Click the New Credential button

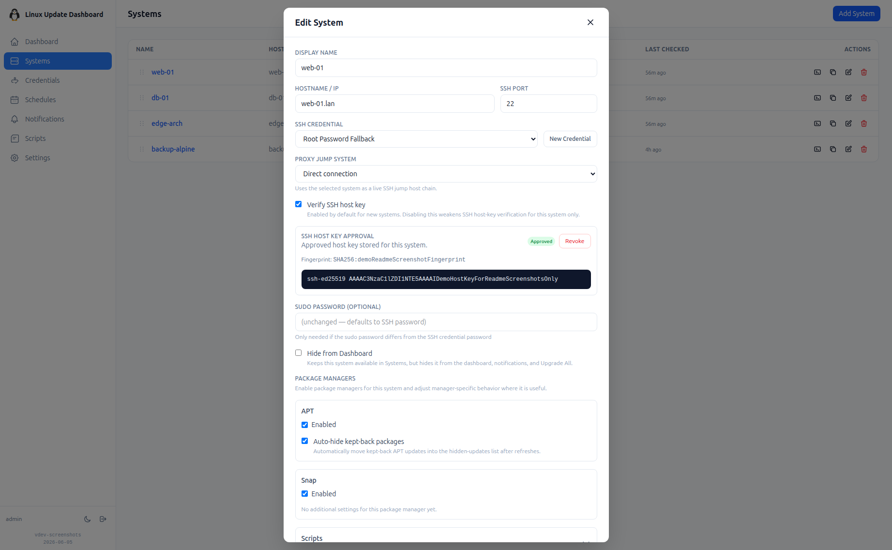tap(570, 139)
